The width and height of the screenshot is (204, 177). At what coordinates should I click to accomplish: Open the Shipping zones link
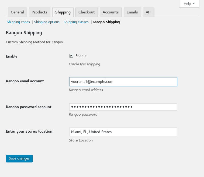pos(18,22)
